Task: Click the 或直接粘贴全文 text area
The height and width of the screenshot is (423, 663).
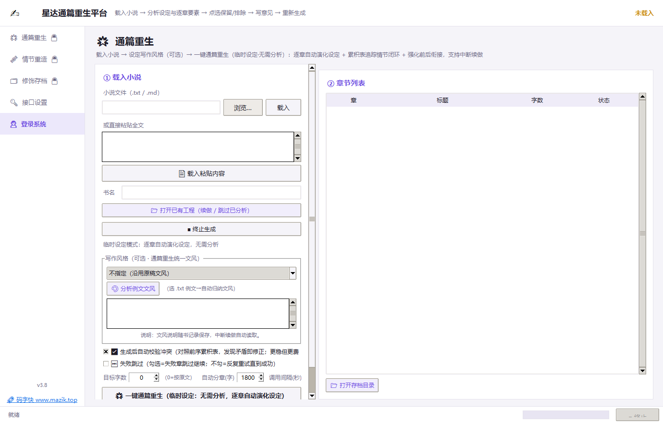Action: pos(198,147)
